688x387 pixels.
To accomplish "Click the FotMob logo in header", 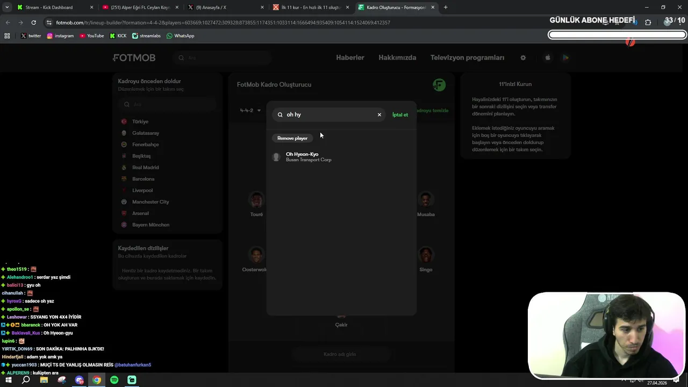I will pos(134,58).
